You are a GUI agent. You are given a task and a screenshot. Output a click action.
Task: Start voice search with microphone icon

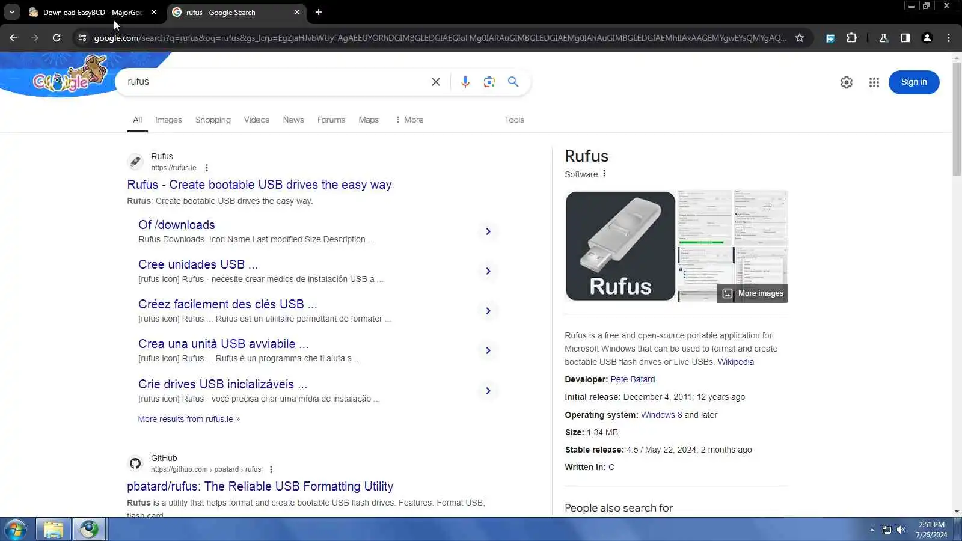pos(465,82)
